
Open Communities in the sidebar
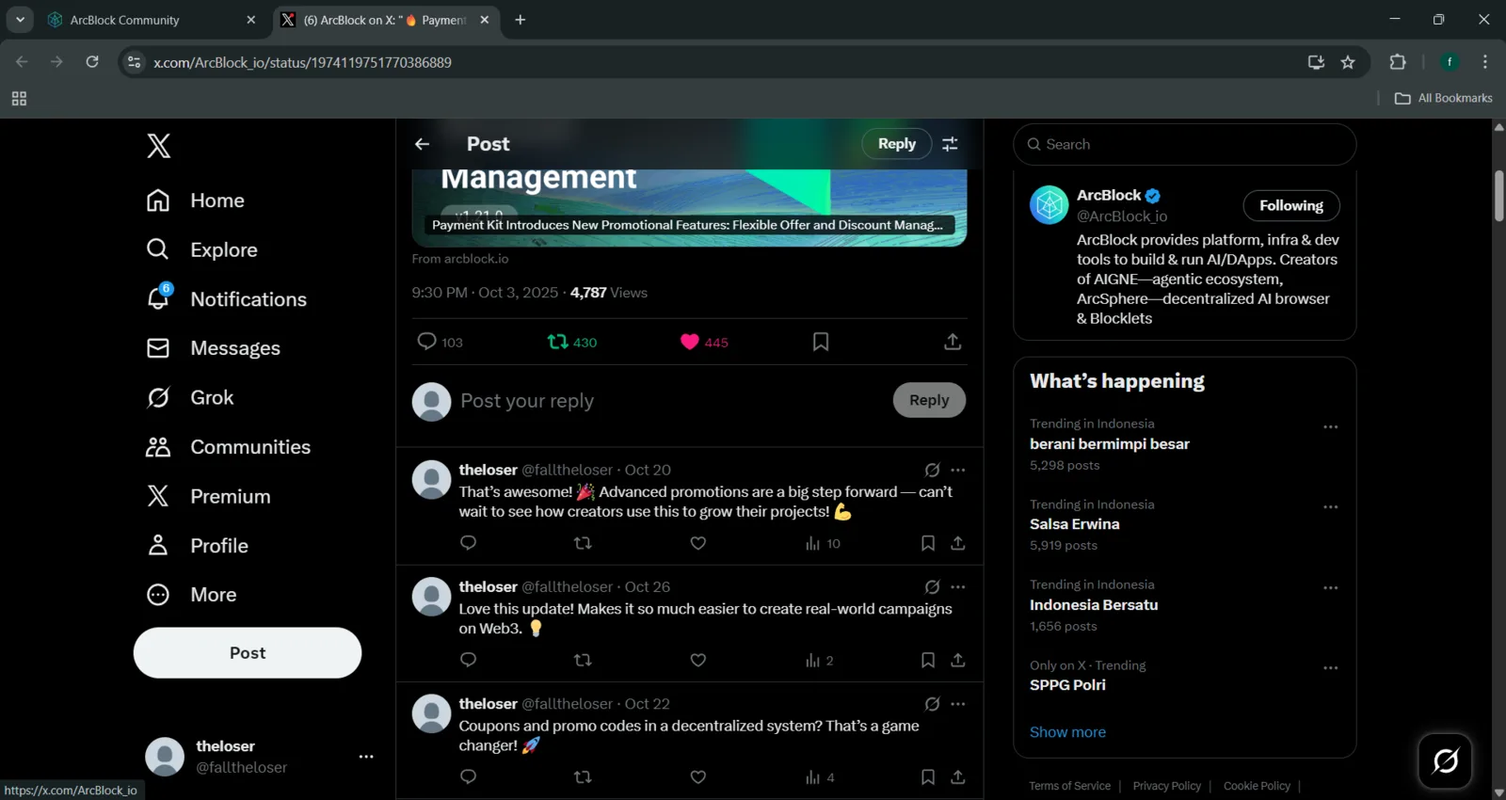tap(229, 447)
